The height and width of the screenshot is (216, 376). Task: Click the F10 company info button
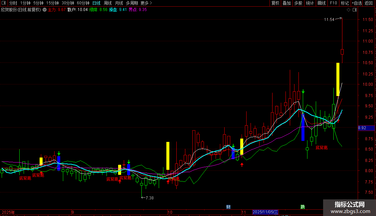coord(333,3)
